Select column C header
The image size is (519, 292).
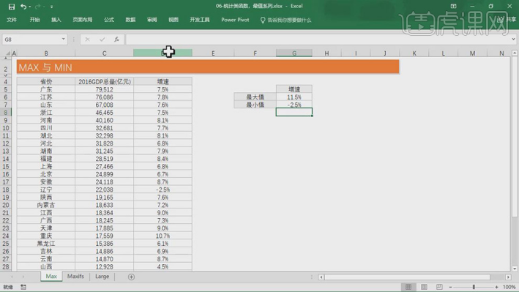point(104,53)
